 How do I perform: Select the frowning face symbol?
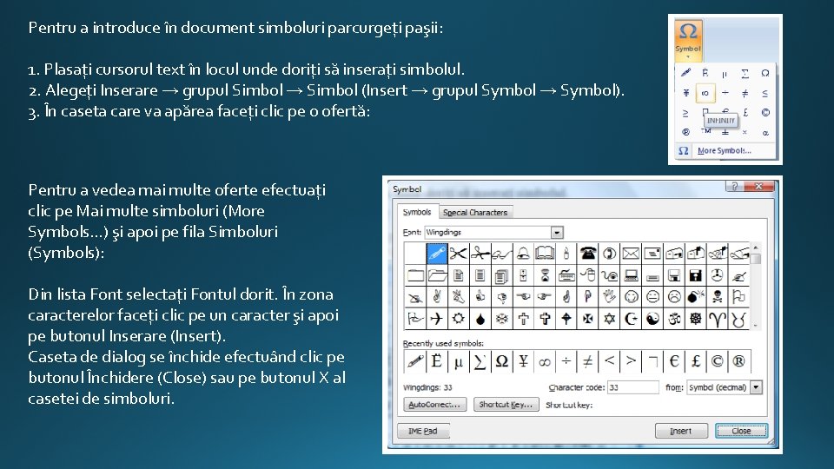click(x=674, y=297)
